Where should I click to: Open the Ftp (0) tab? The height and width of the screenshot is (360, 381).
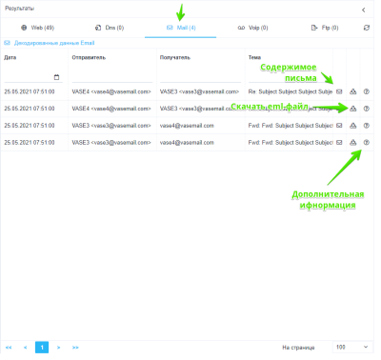[325, 28]
